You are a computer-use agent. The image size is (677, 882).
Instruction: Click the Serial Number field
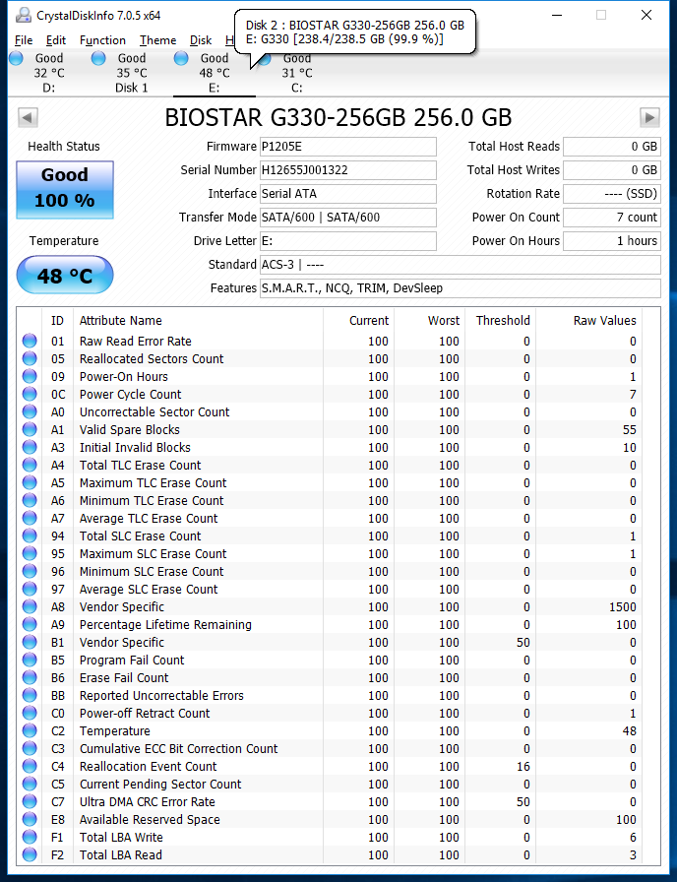pos(347,170)
